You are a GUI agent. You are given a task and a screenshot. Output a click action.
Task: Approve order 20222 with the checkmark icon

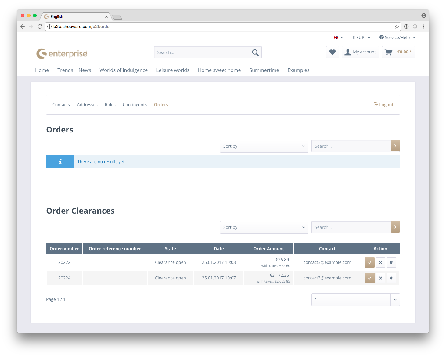point(369,262)
